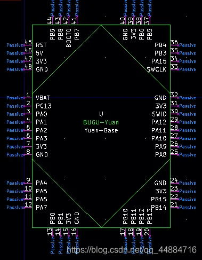Click pin number 45 beside RST
The width and height of the screenshot is (202, 260).
coord(28,42)
